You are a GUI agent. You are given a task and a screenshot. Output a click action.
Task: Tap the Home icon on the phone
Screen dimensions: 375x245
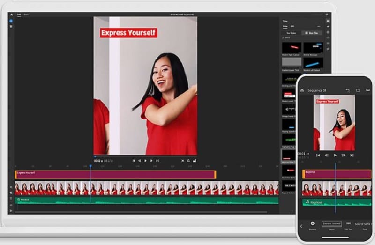click(x=302, y=90)
